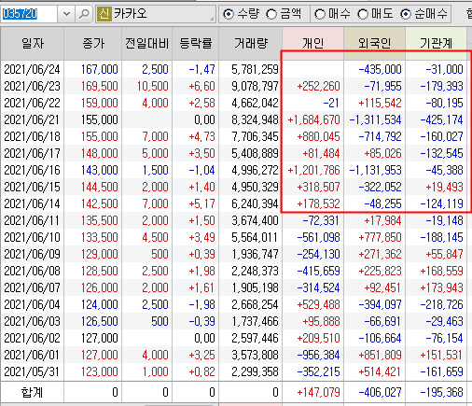Select the date cell 2021/06/07
This screenshot has height=406, width=472.
32,287
